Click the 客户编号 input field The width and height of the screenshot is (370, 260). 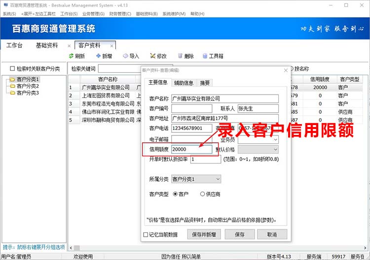tap(191, 108)
